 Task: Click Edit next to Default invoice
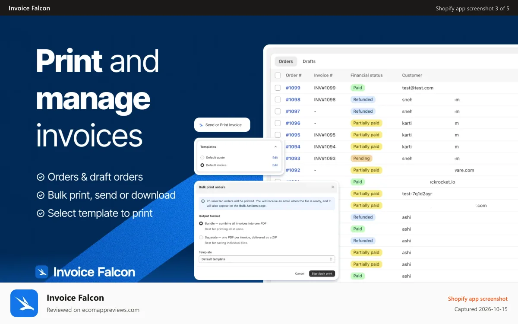coord(275,165)
